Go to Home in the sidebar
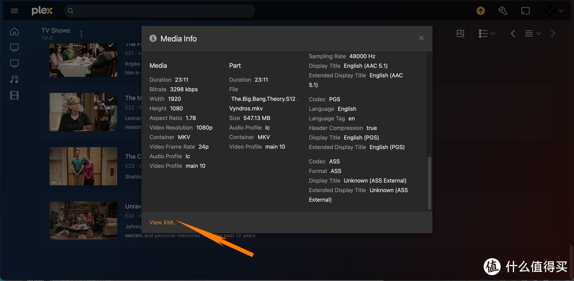 tap(14, 31)
